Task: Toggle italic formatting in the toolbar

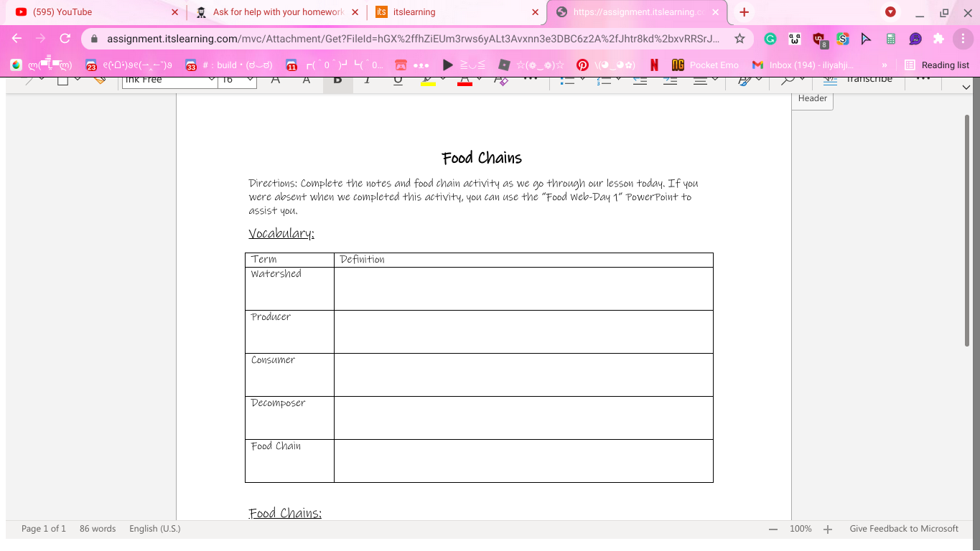Action: [x=368, y=80]
